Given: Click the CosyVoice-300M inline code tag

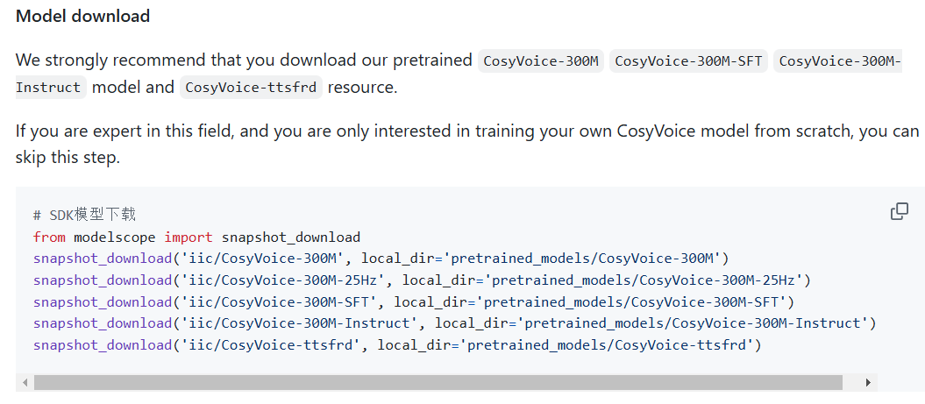Looking at the screenshot, I should pyautogui.click(x=541, y=61).
